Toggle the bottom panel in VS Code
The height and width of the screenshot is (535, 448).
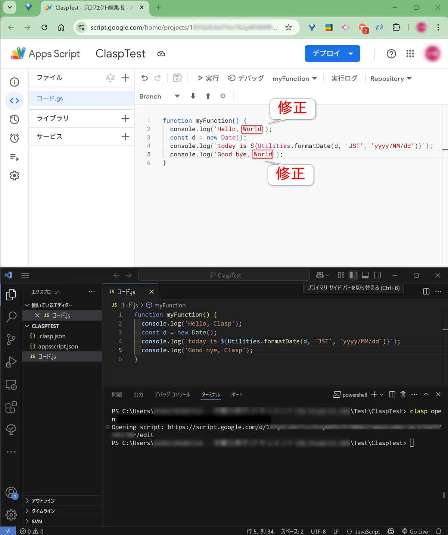[365, 275]
